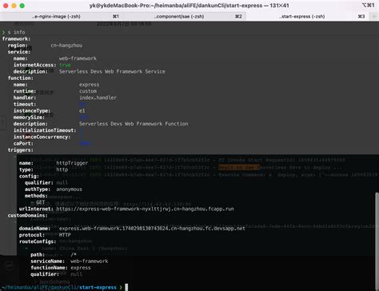Viewport: 379px width, 291px height.
Task: Minimize the terminal window with yellow button
Action: pos(14,6)
